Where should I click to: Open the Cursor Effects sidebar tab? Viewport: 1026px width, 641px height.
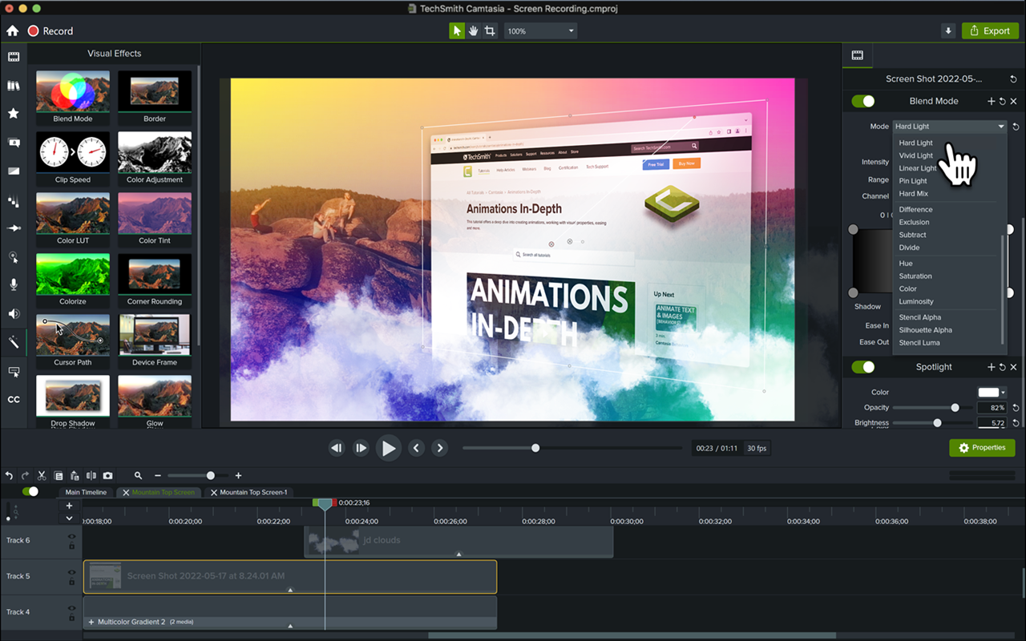[14, 257]
